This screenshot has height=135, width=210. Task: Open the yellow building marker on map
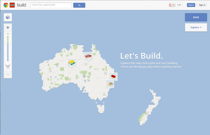click(72, 63)
